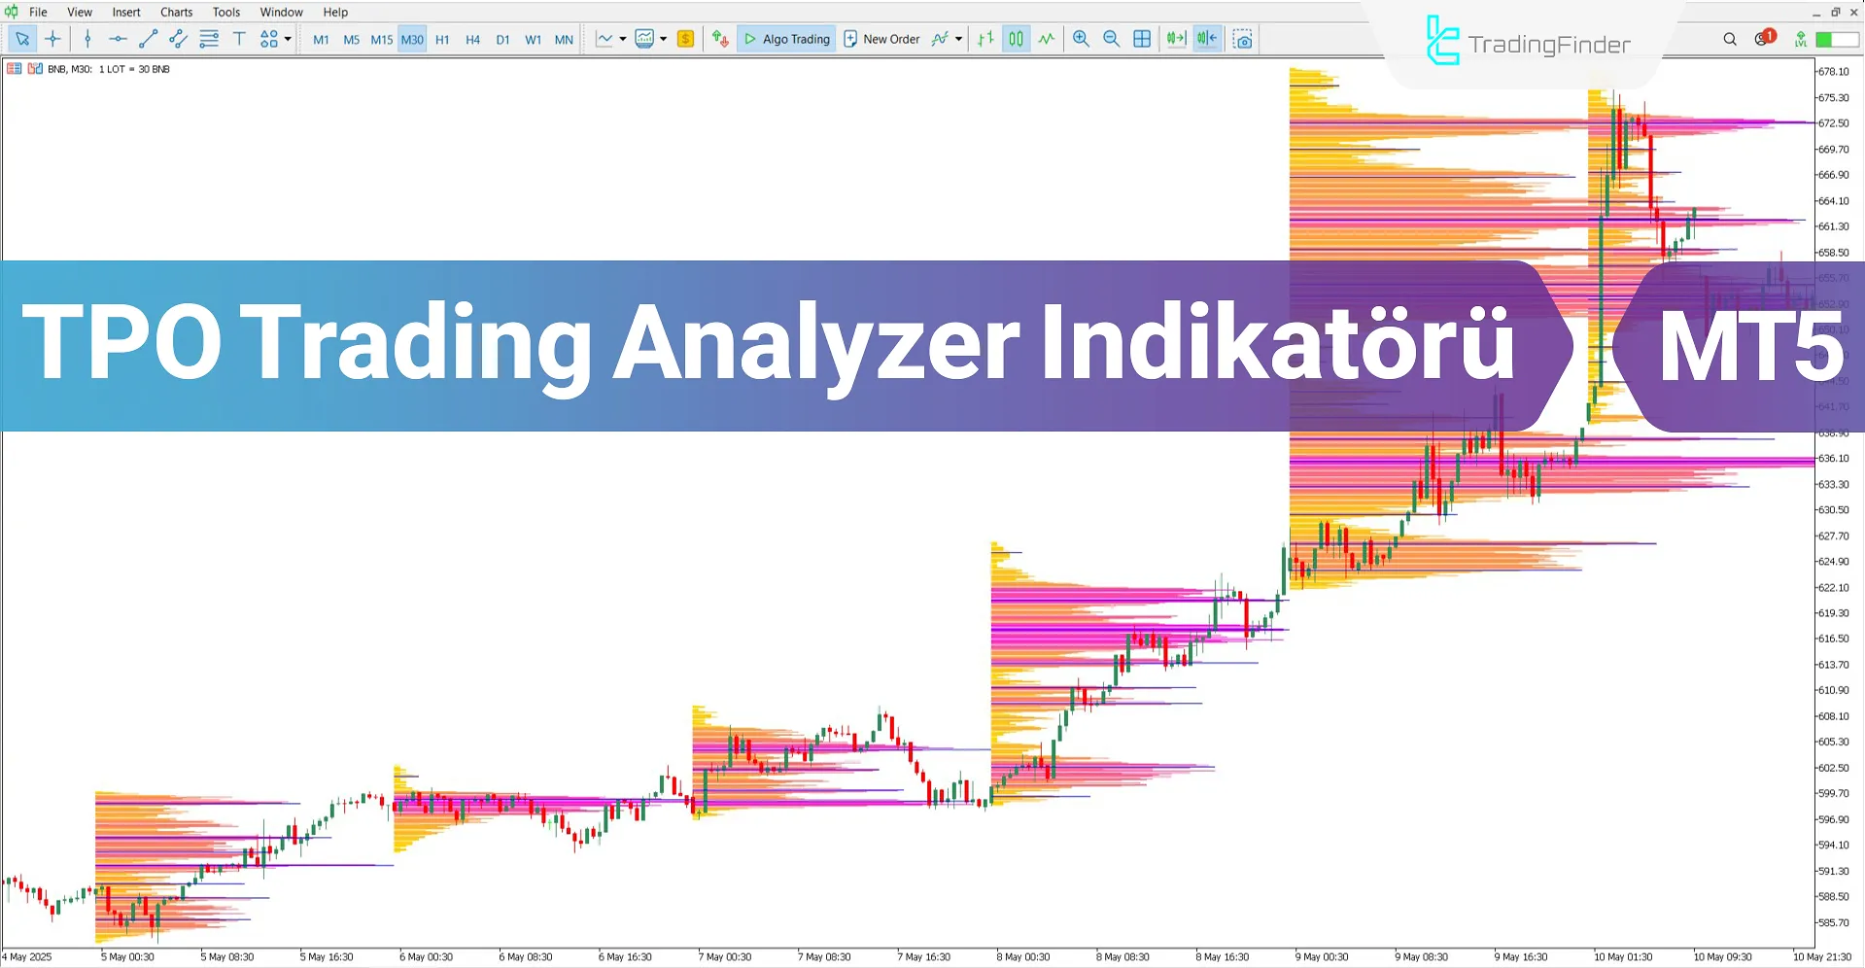Viewport: 1865px width, 968px height.
Task: Select the Crosshair tool
Action: 52,39
